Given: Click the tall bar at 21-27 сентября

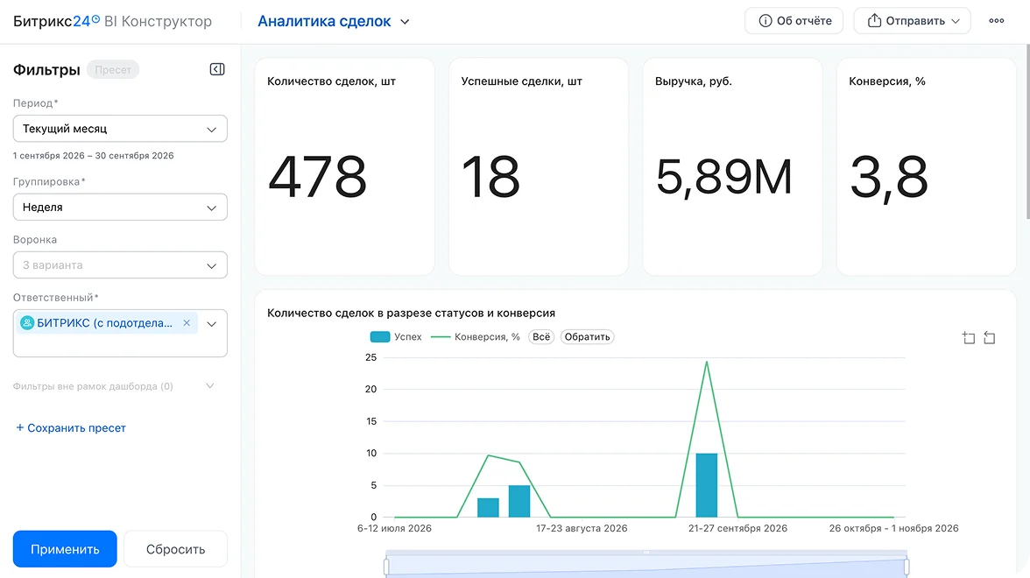Looking at the screenshot, I should 707,485.
